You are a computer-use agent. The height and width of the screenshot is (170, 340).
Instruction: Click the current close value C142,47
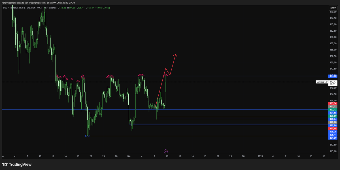[89, 8]
